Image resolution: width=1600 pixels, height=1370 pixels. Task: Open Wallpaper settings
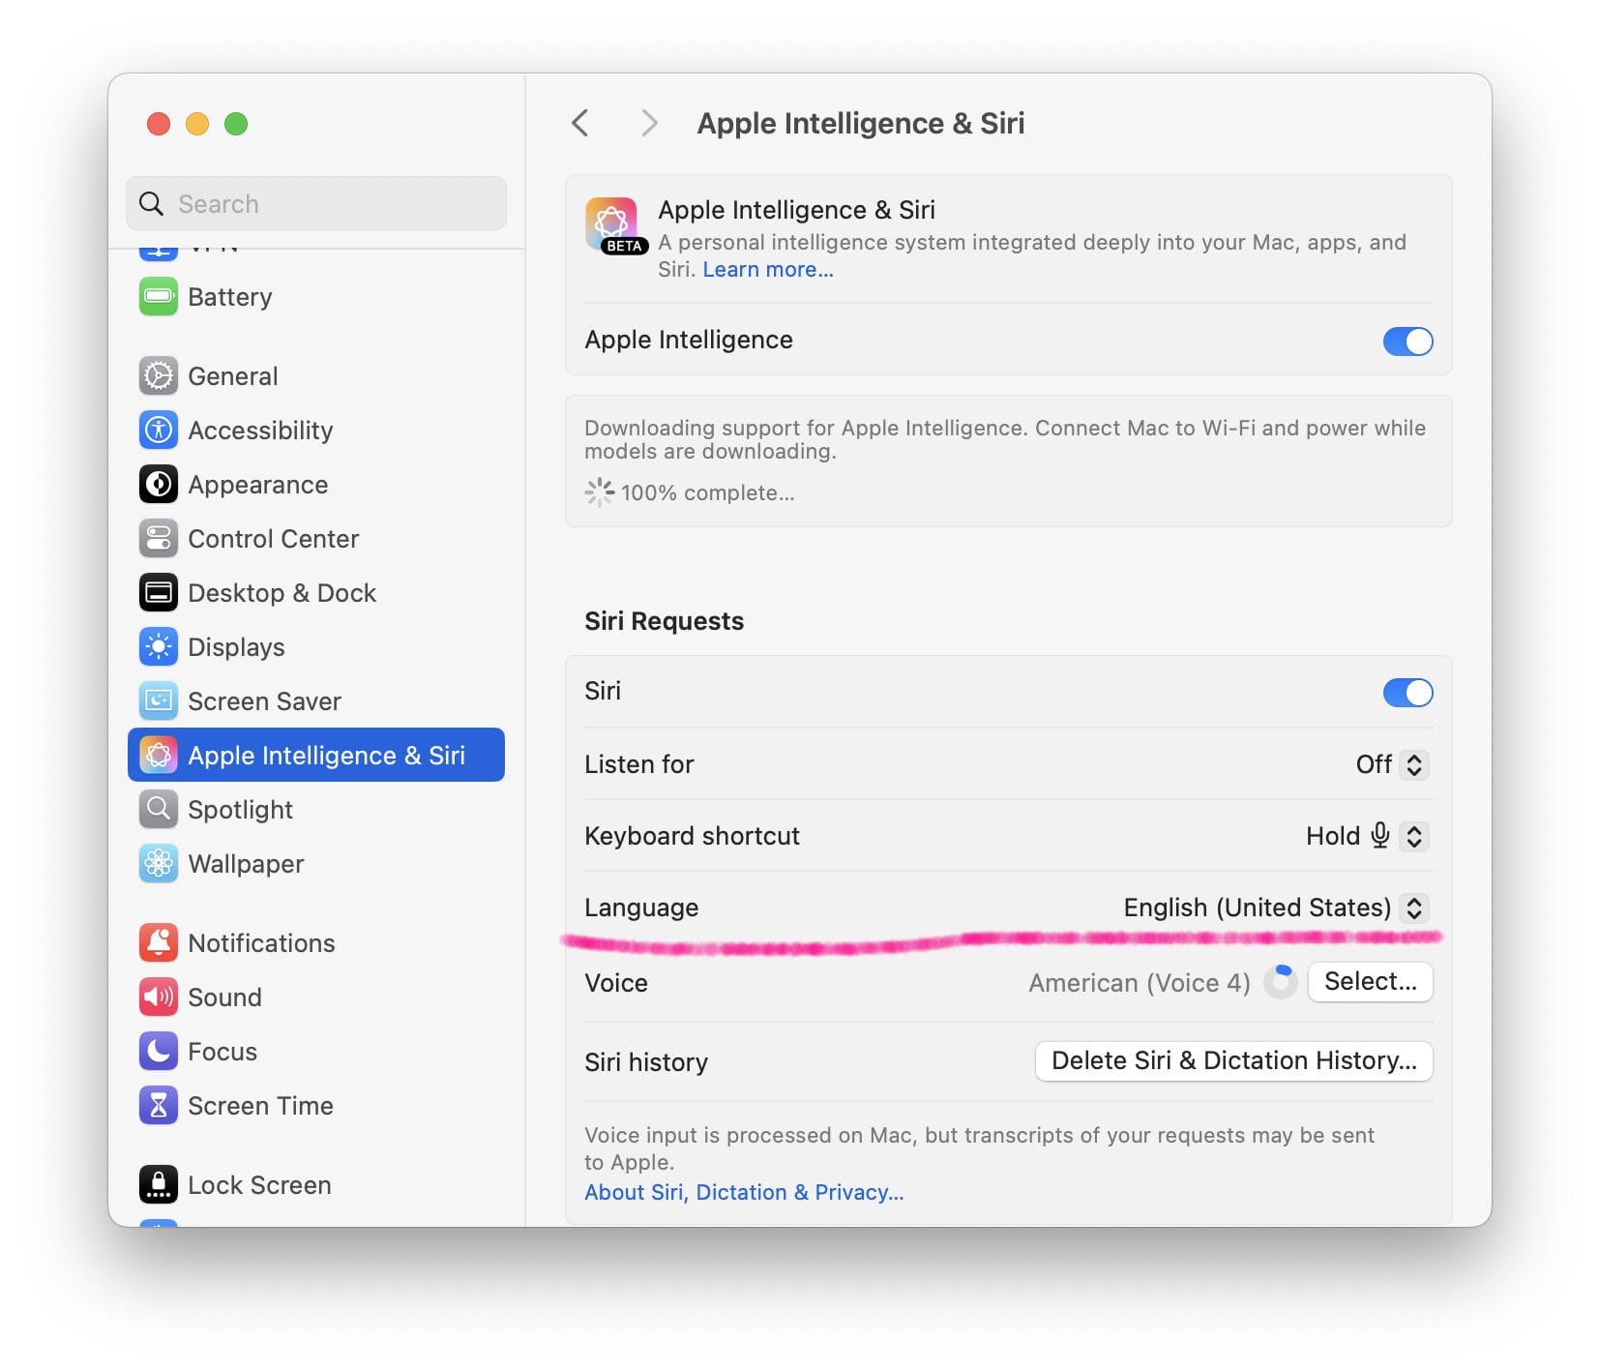[x=316, y=864]
